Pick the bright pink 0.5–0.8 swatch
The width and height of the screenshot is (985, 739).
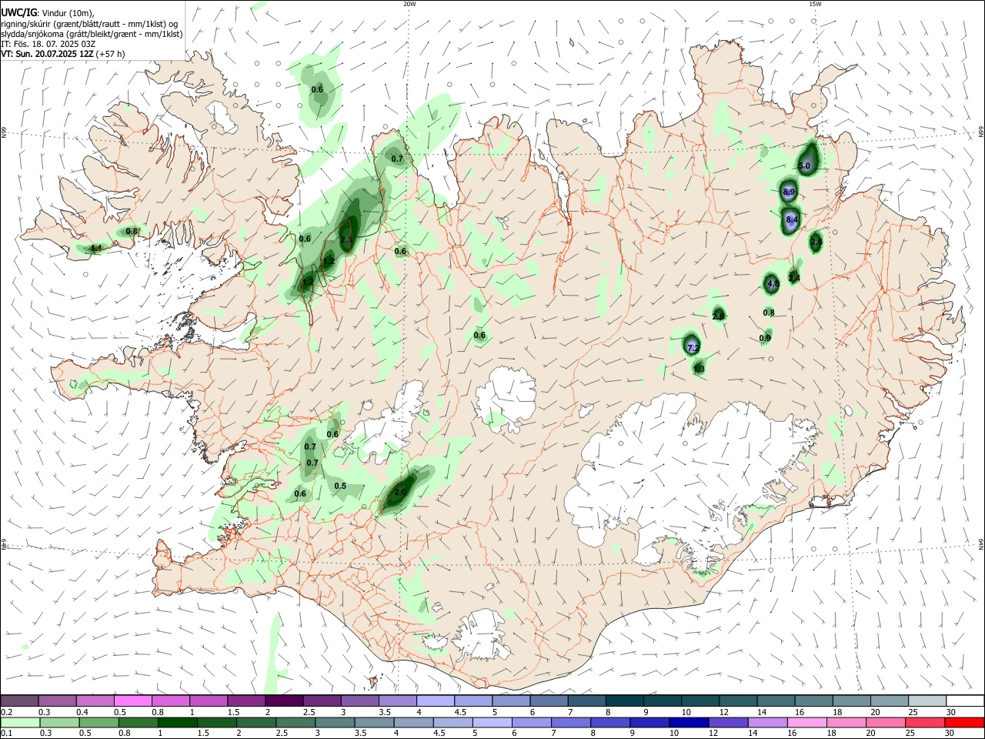pos(132,701)
